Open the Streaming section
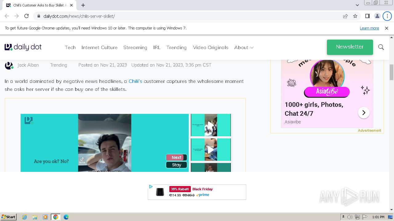 tap(135, 47)
